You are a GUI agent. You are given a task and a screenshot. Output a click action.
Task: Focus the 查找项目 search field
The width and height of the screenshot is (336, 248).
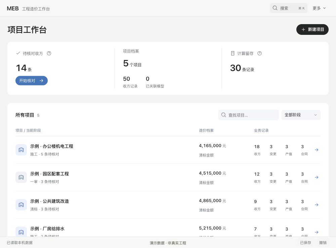pos(248,115)
